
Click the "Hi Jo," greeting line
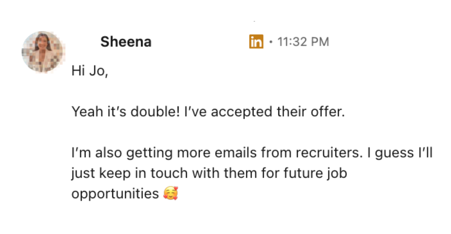point(89,71)
